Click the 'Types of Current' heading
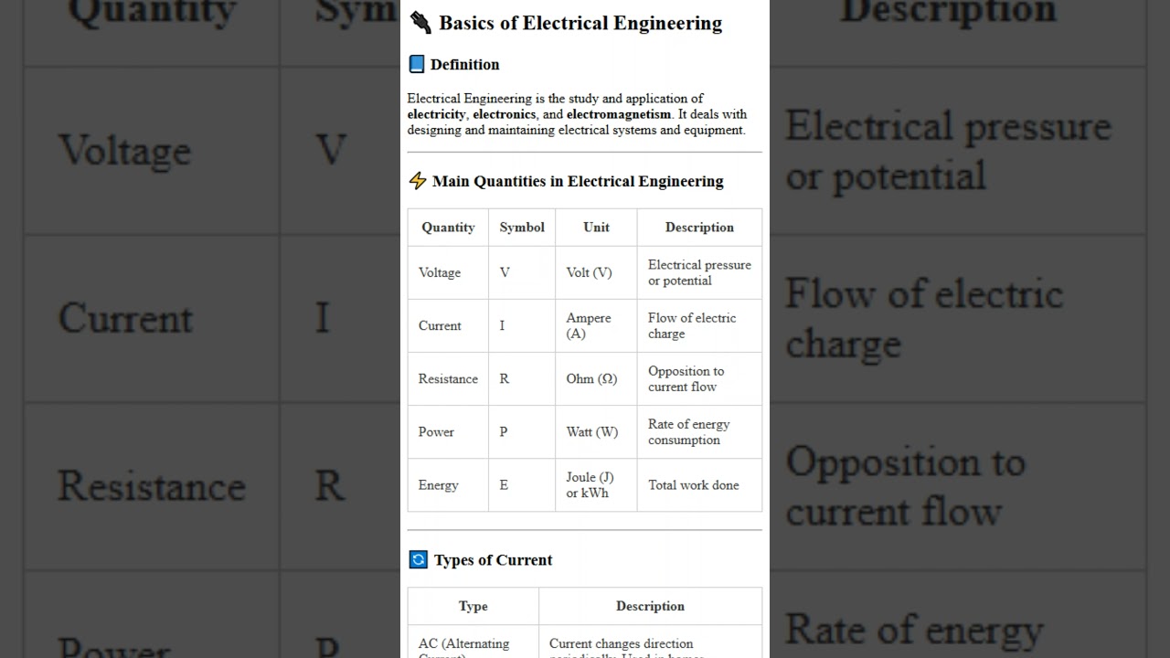The image size is (1170, 658). (493, 560)
